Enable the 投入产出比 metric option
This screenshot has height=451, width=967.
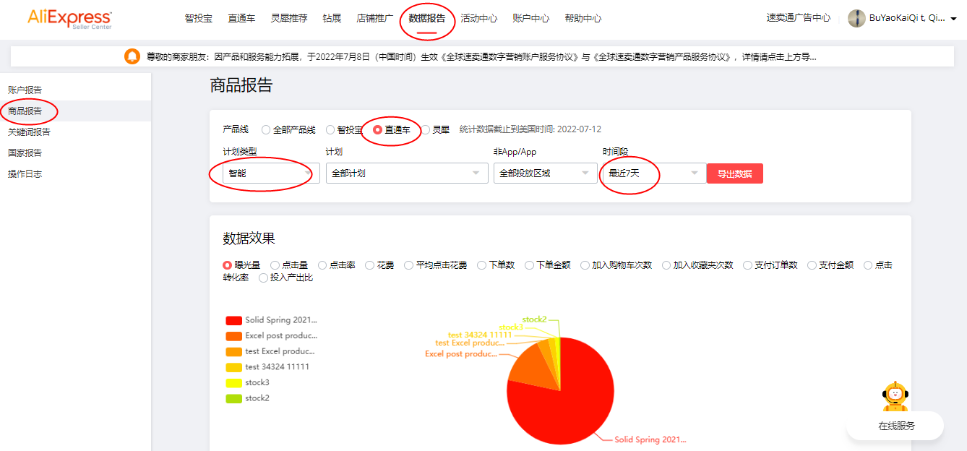(263, 278)
